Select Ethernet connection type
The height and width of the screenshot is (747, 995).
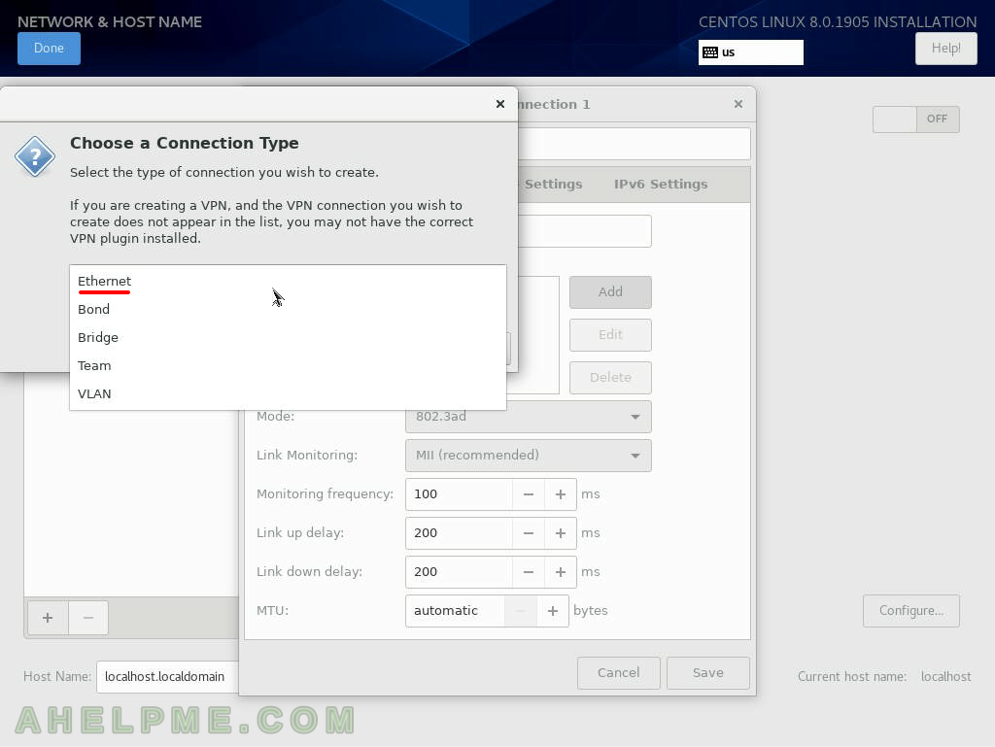[x=288, y=281]
